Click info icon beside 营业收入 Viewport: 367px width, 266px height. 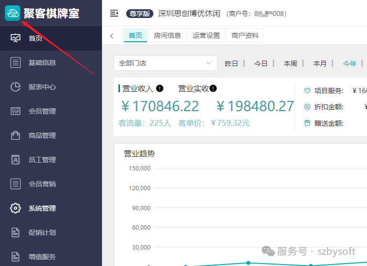[160, 88]
